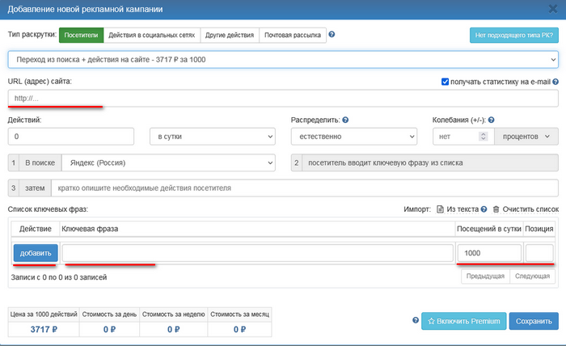Click help icon beside Распределить label

(x=345, y=120)
